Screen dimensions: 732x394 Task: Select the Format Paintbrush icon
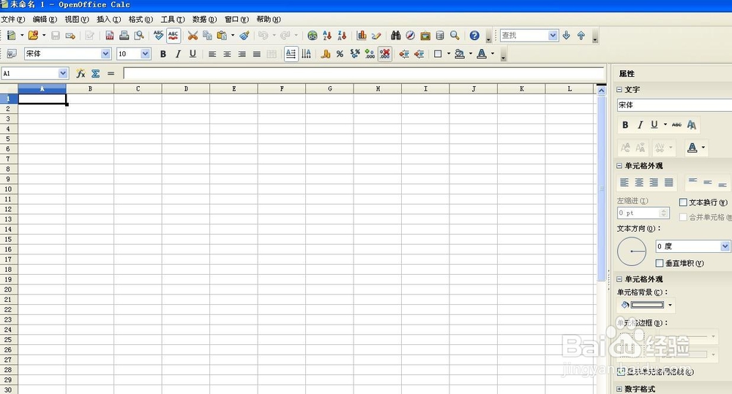(244, 35)
